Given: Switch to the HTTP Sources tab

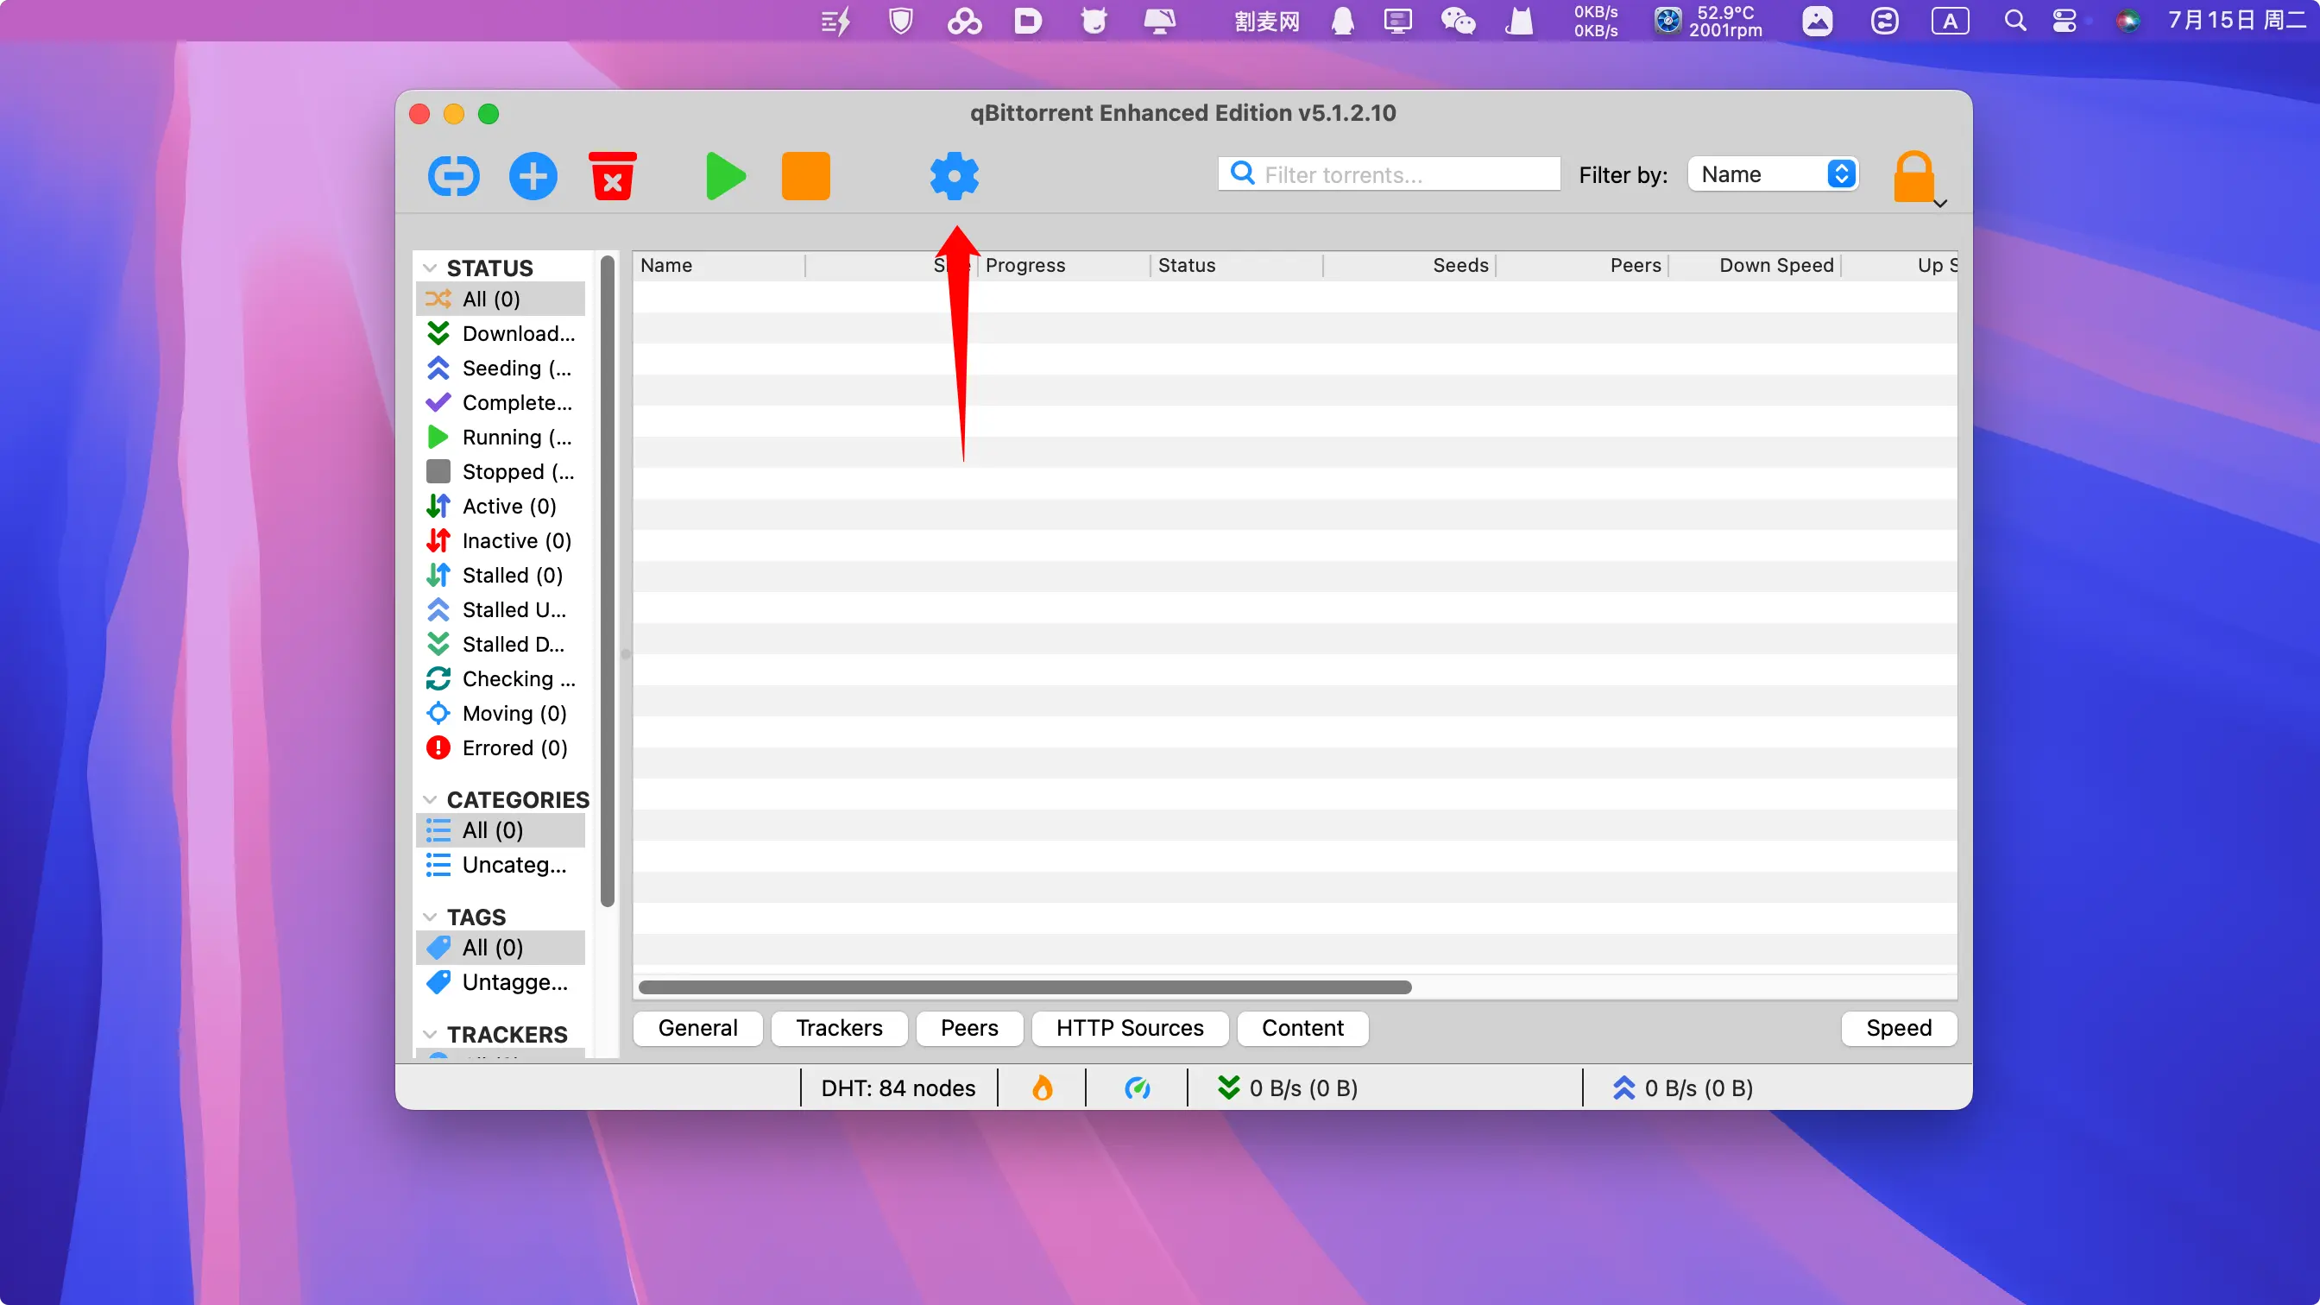Looking at the screenshot, I should click(x=1130, y=1029).
